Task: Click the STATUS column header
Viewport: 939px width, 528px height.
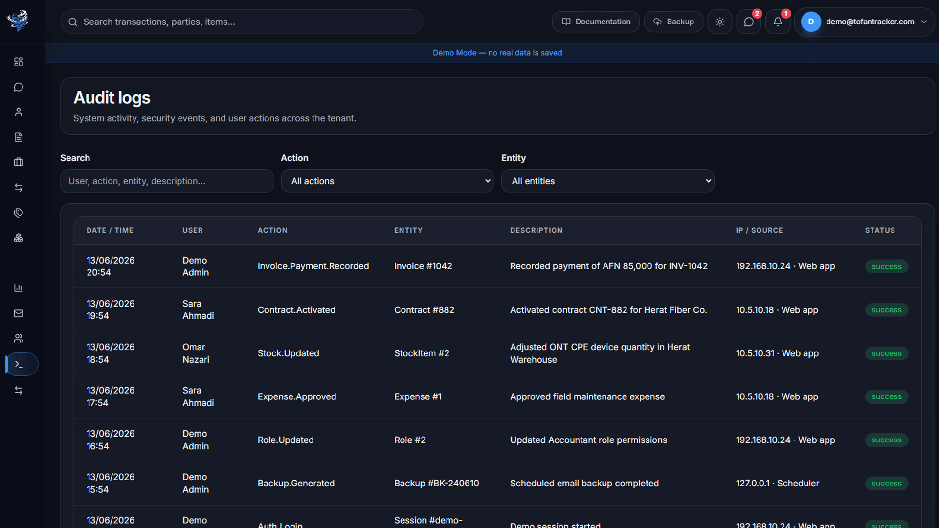Action: coord(880,230)
